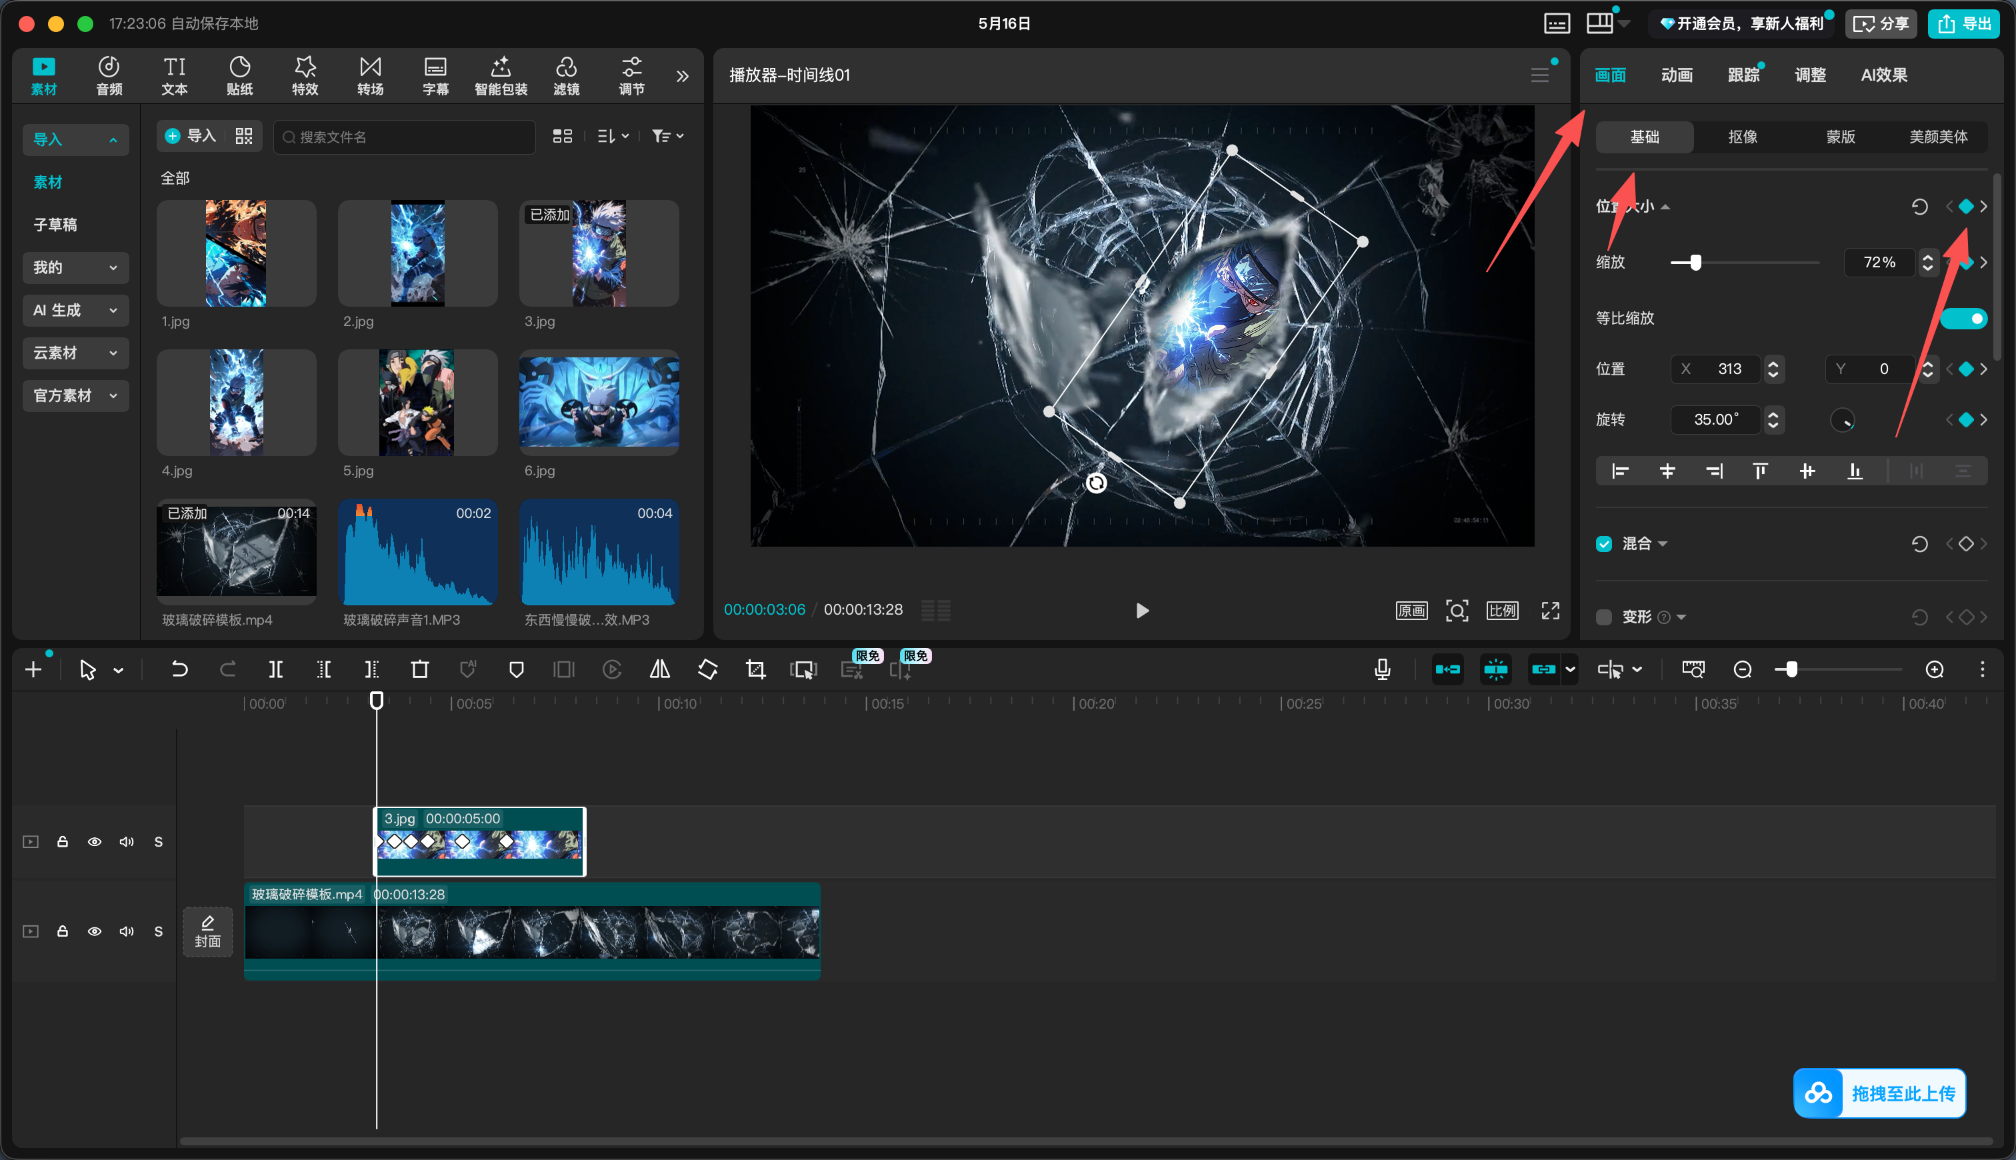Rotate the clip using the rotate icon

click(x=707, y=670)
